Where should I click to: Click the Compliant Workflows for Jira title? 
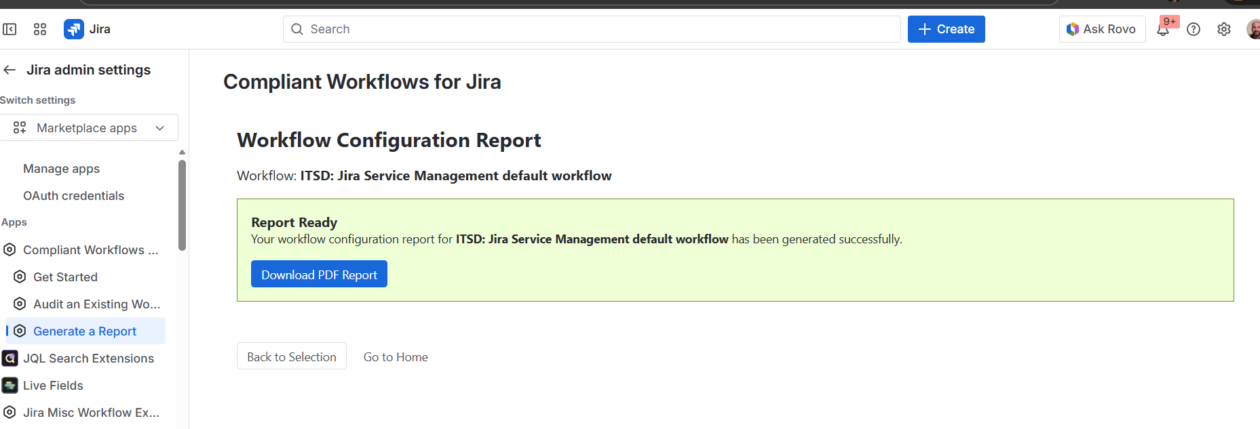pos(362,81)
